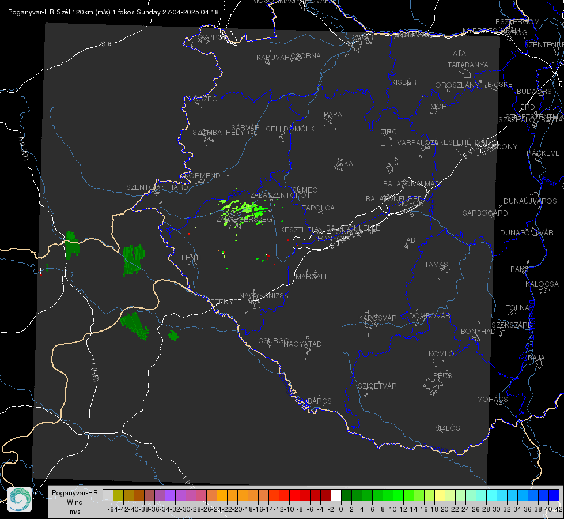Image resolution: width=564 pixels, height=519 pixels.
Task: Click the SARVAR city label
Action: [245, 127]
